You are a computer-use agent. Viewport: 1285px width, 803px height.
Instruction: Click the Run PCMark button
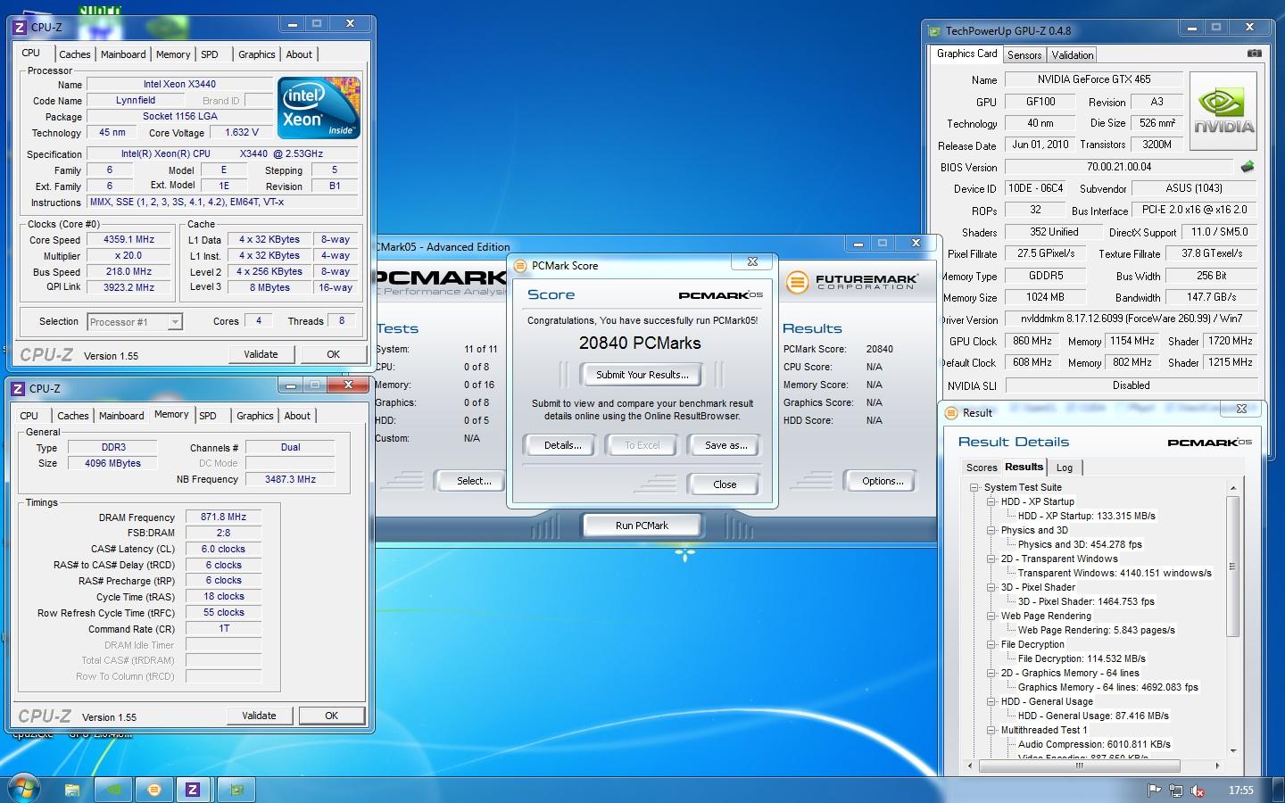[642, 526]
